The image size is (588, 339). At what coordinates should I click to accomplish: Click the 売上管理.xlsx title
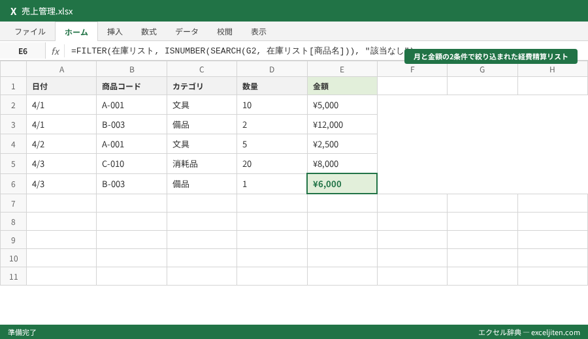[47, 11]
